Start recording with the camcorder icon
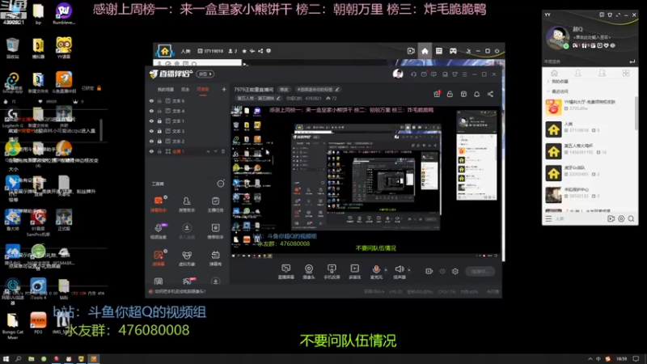 (429, 271)
